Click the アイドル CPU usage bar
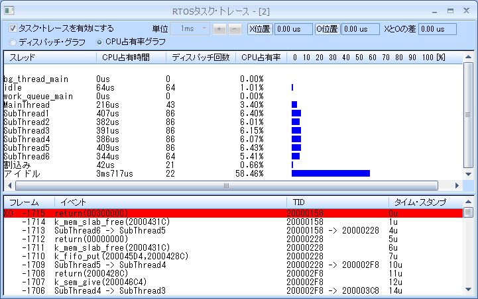The width and height of the screenshot is (478, 299). click(x=330, y=173)
